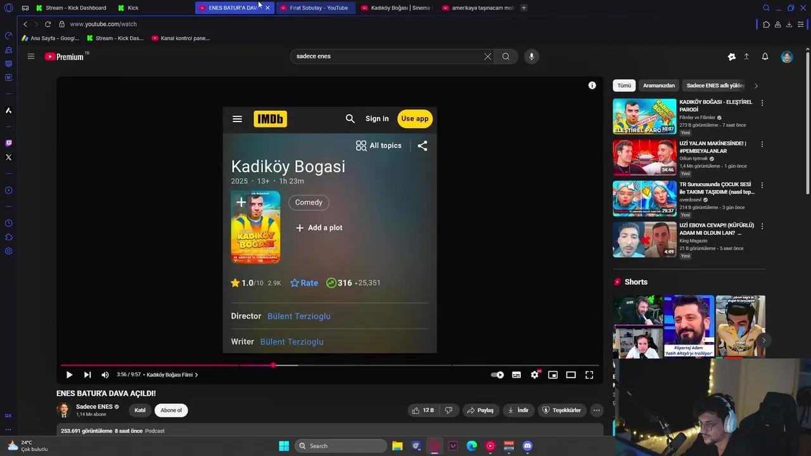
Task: Open File Explorer from the taskbar
Action: [x=397, y=446]
